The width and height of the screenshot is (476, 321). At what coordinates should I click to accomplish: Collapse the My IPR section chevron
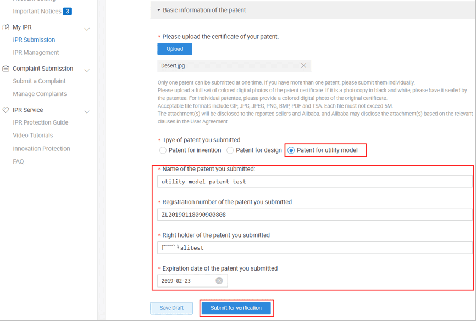coord(87,29)
